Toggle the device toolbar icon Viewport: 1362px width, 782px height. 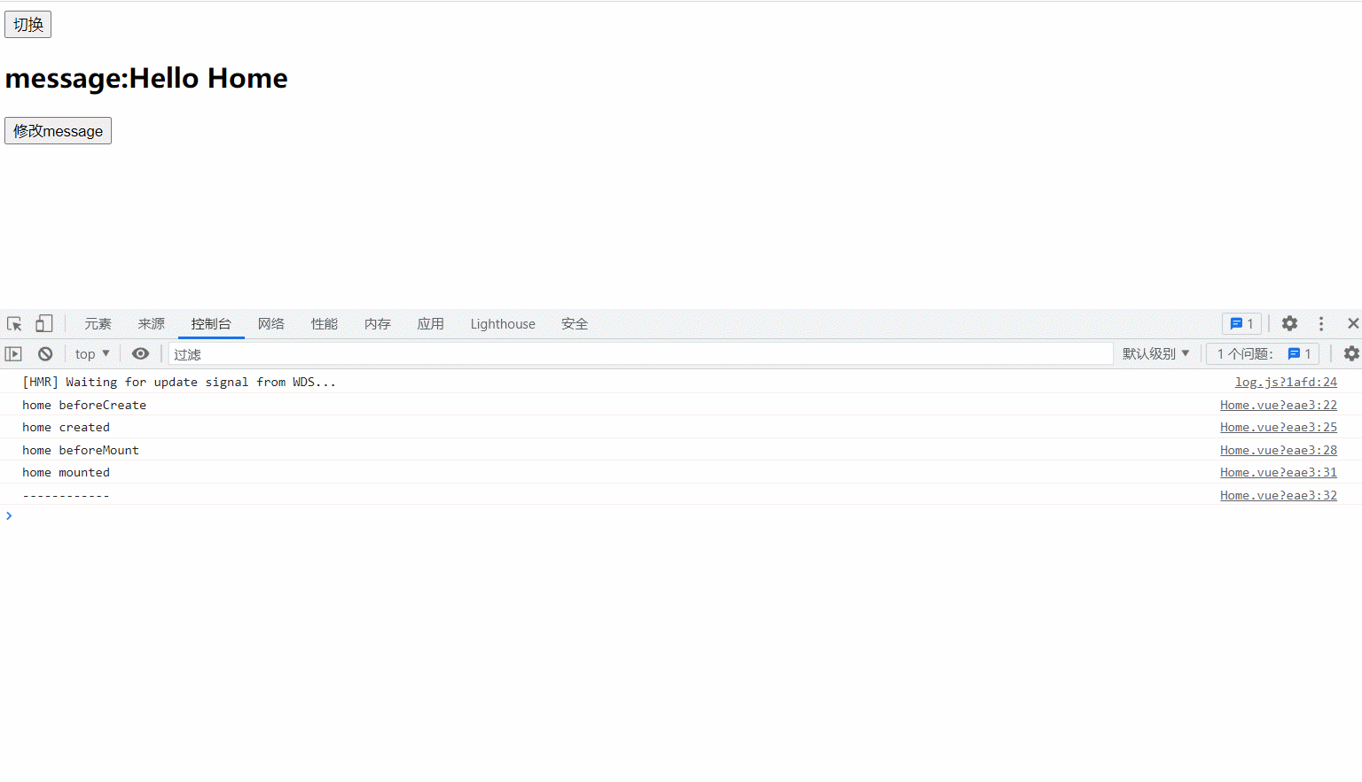43,324
